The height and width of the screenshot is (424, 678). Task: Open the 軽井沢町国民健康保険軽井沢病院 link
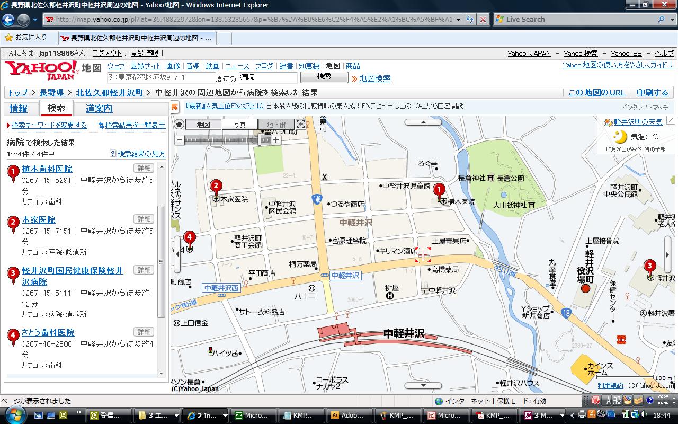click(73, 276)
